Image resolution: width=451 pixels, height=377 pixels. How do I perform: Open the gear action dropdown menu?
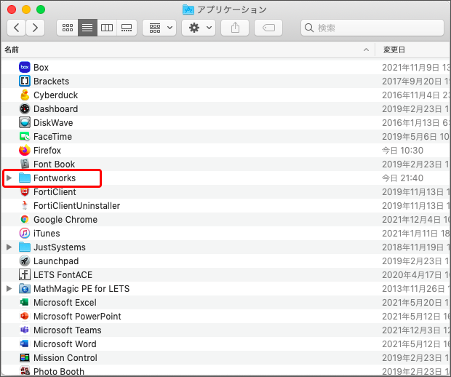click(199, 28)
